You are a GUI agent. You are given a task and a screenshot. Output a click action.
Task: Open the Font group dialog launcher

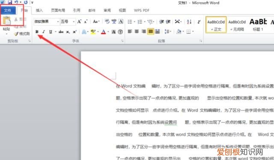(122, 41)
